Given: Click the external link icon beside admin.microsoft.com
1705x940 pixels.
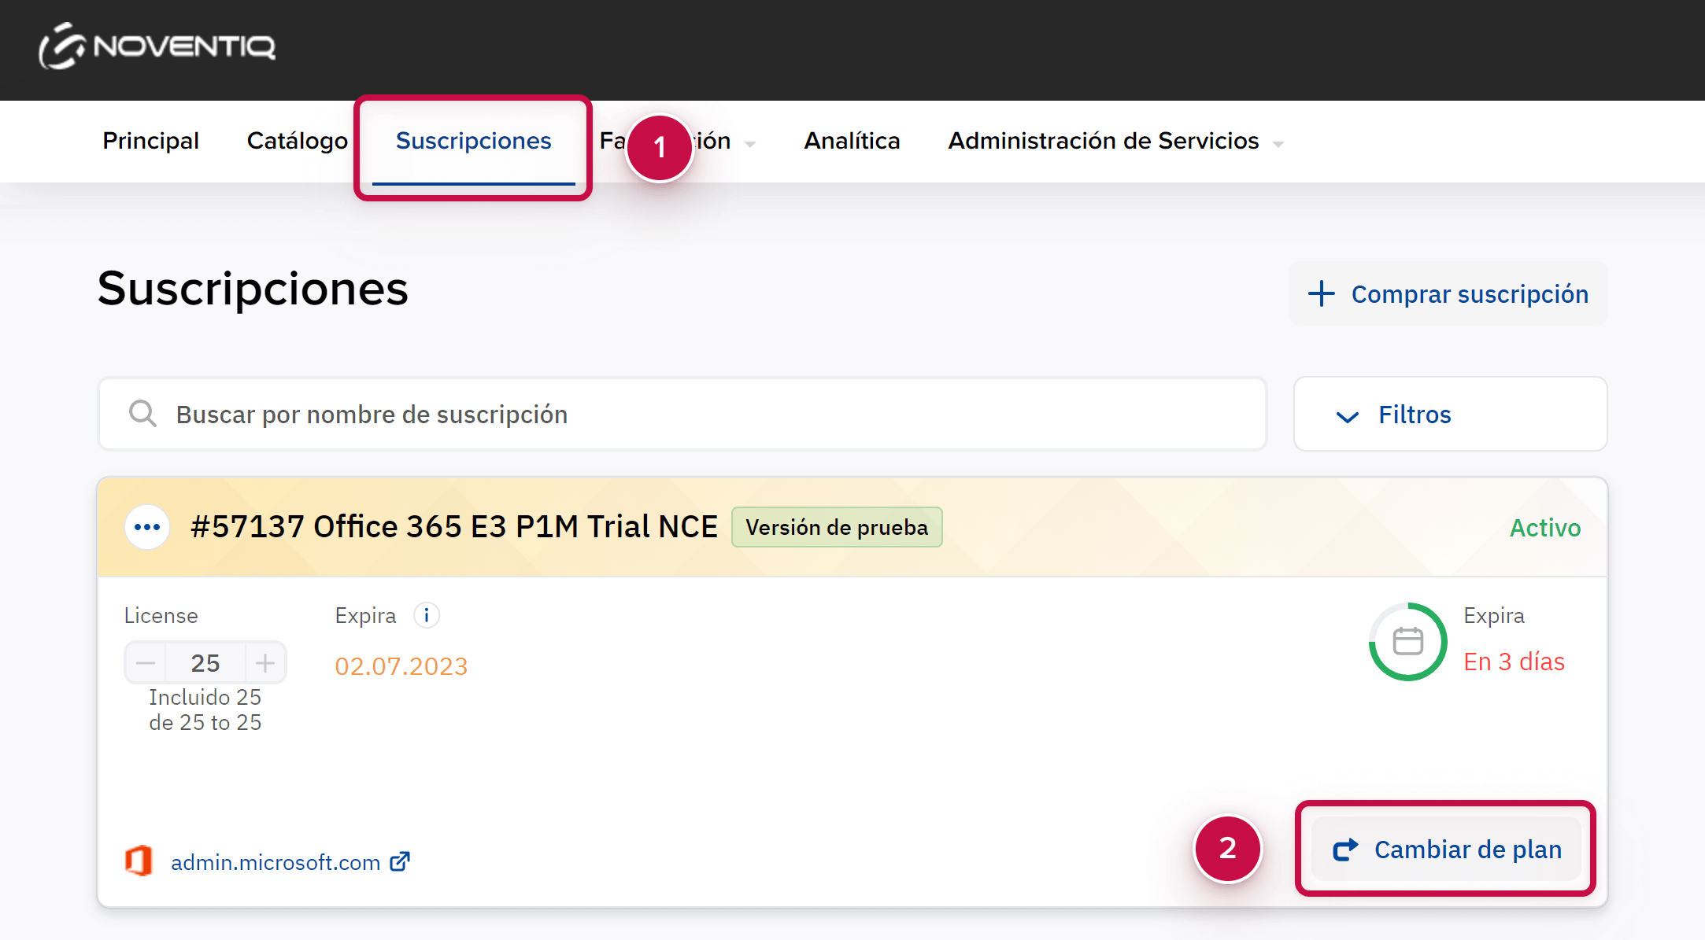Looking at the screenshot, I should pyautogui.click(x=400, y=862).
